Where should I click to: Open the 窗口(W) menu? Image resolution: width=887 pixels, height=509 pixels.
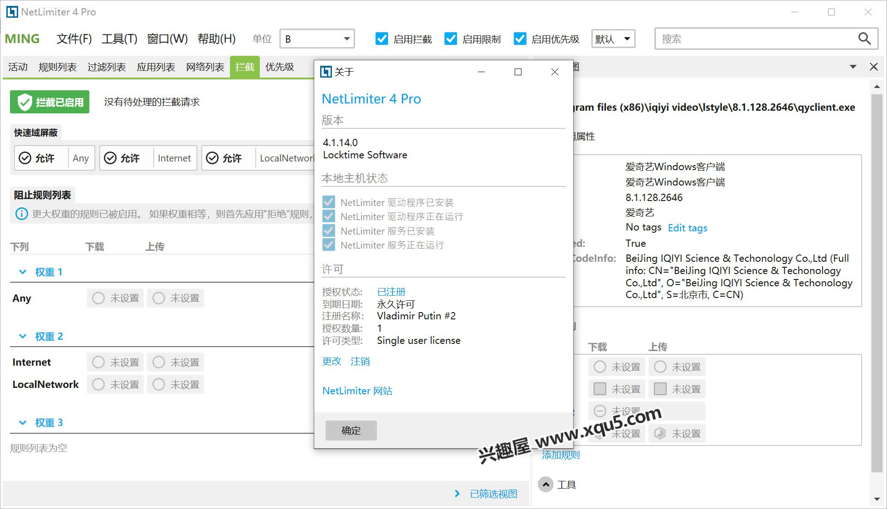(x=167, y=39)
